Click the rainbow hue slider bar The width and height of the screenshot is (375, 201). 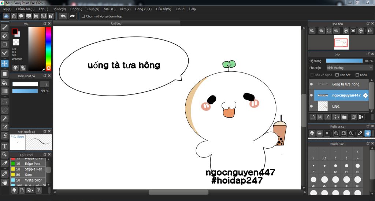[48, 49]
